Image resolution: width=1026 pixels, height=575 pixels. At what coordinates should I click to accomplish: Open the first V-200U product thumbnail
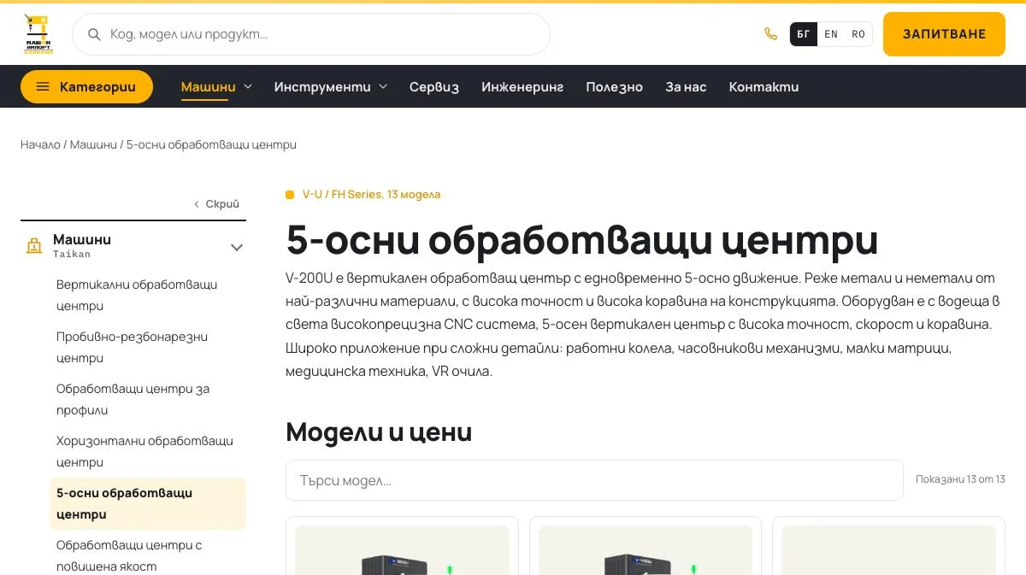[x=402, y=550]
